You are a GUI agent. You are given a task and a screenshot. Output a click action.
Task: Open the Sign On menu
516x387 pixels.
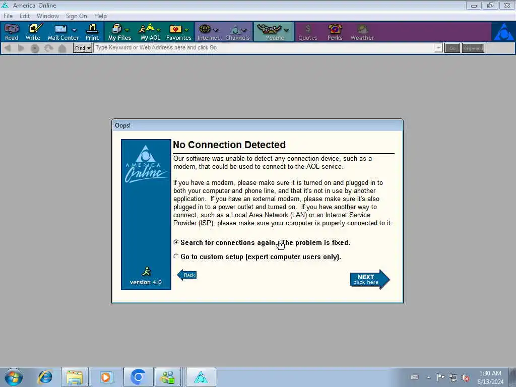click(x=77, y=16)
